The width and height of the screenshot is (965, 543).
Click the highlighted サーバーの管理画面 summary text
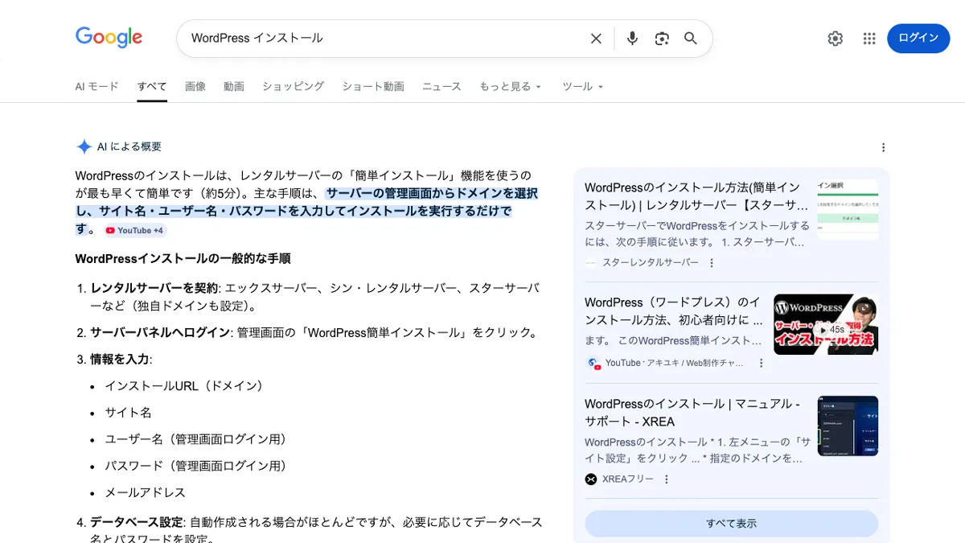click(307, 211)
